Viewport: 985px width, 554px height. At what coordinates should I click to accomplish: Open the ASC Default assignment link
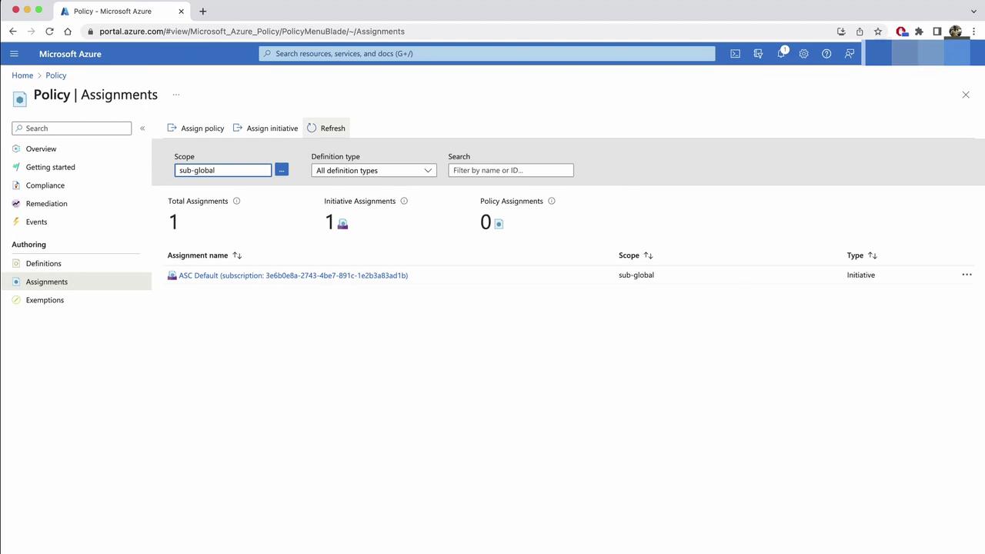pyautogui.click(x=293, y=275)
